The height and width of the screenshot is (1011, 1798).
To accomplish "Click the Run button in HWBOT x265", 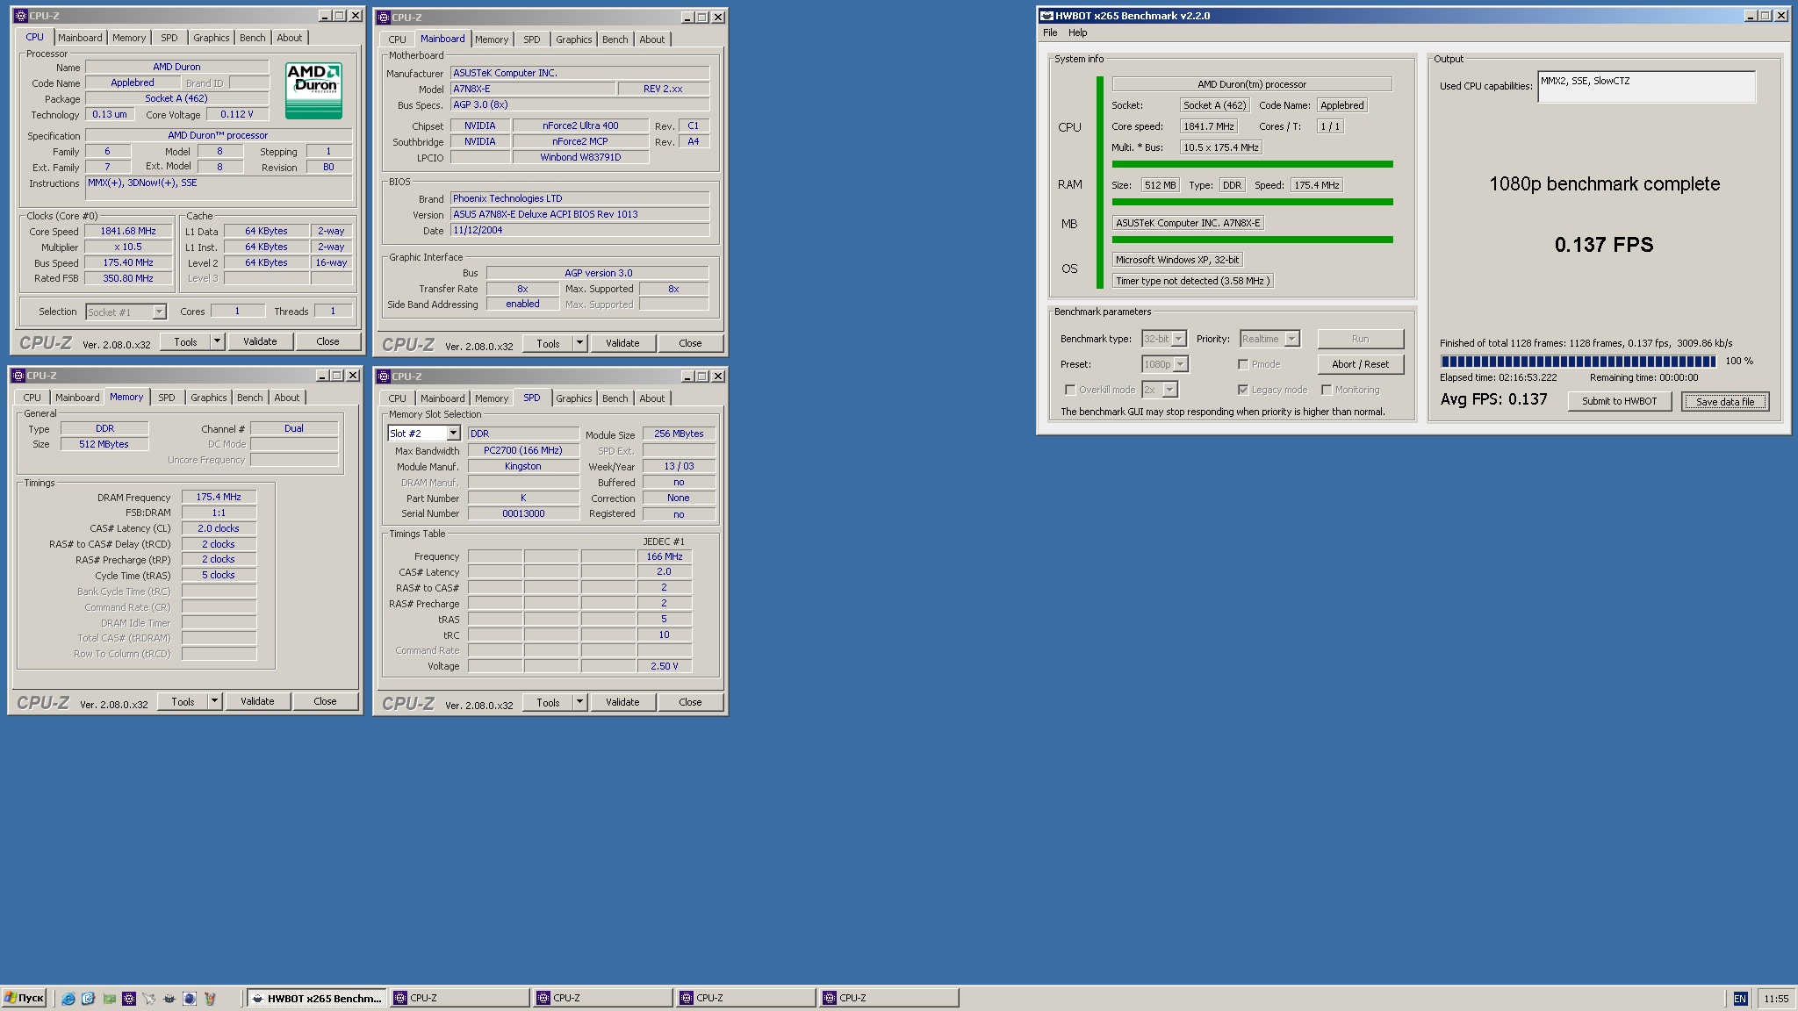I will pos(1360,339).
